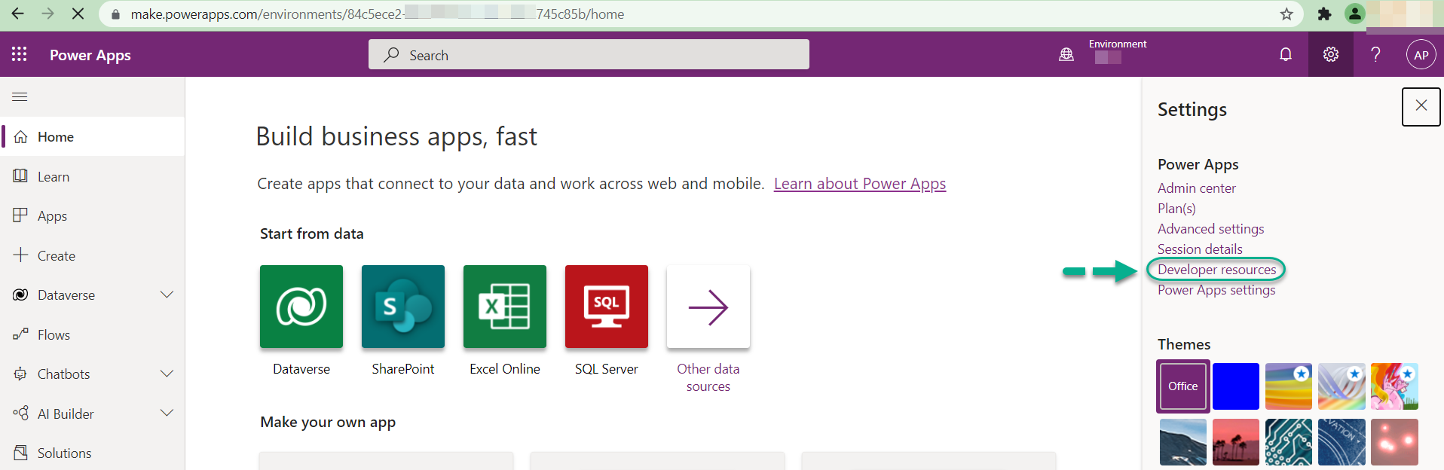
Task: Click the Excel Online data source tile
Action: click(505, 307)
